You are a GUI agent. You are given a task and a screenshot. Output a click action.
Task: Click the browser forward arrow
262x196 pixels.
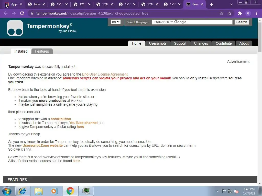14,13
